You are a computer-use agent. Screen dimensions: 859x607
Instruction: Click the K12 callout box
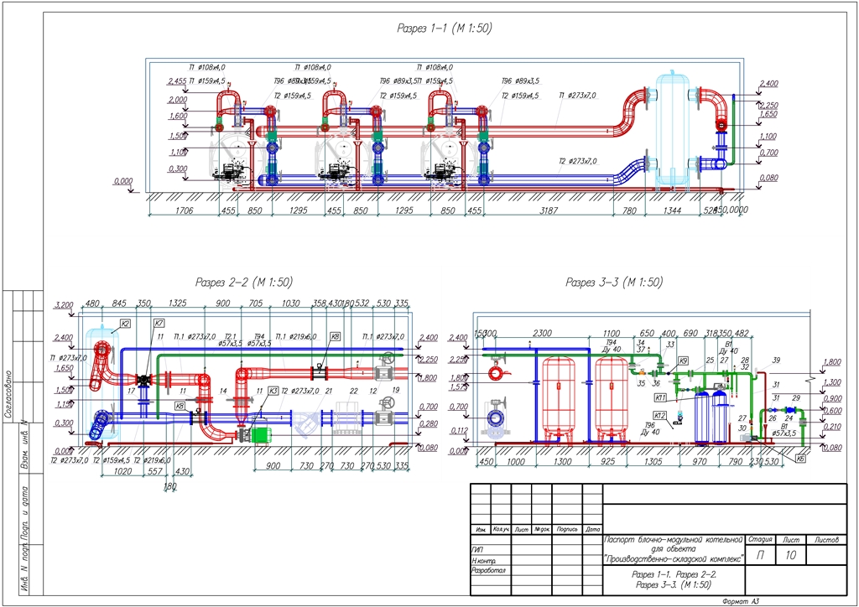coord(660,417)
